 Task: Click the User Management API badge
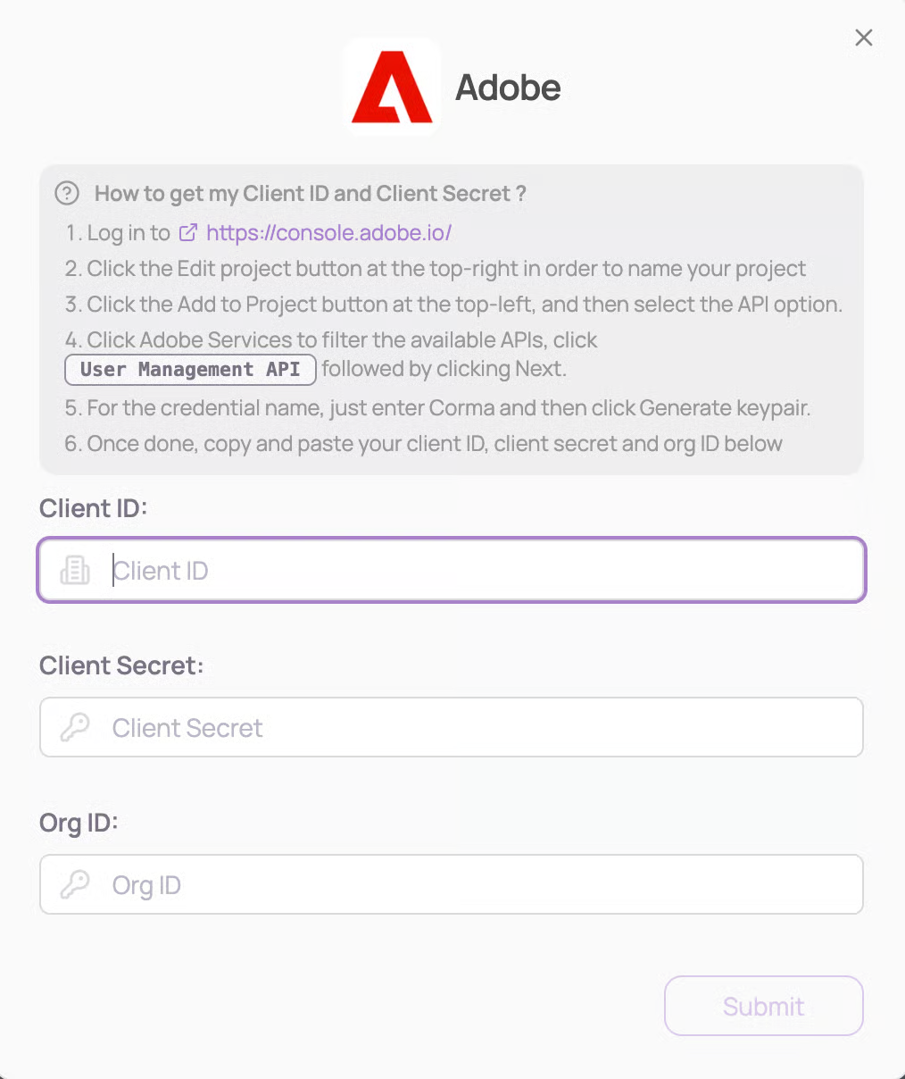point(190,370)
